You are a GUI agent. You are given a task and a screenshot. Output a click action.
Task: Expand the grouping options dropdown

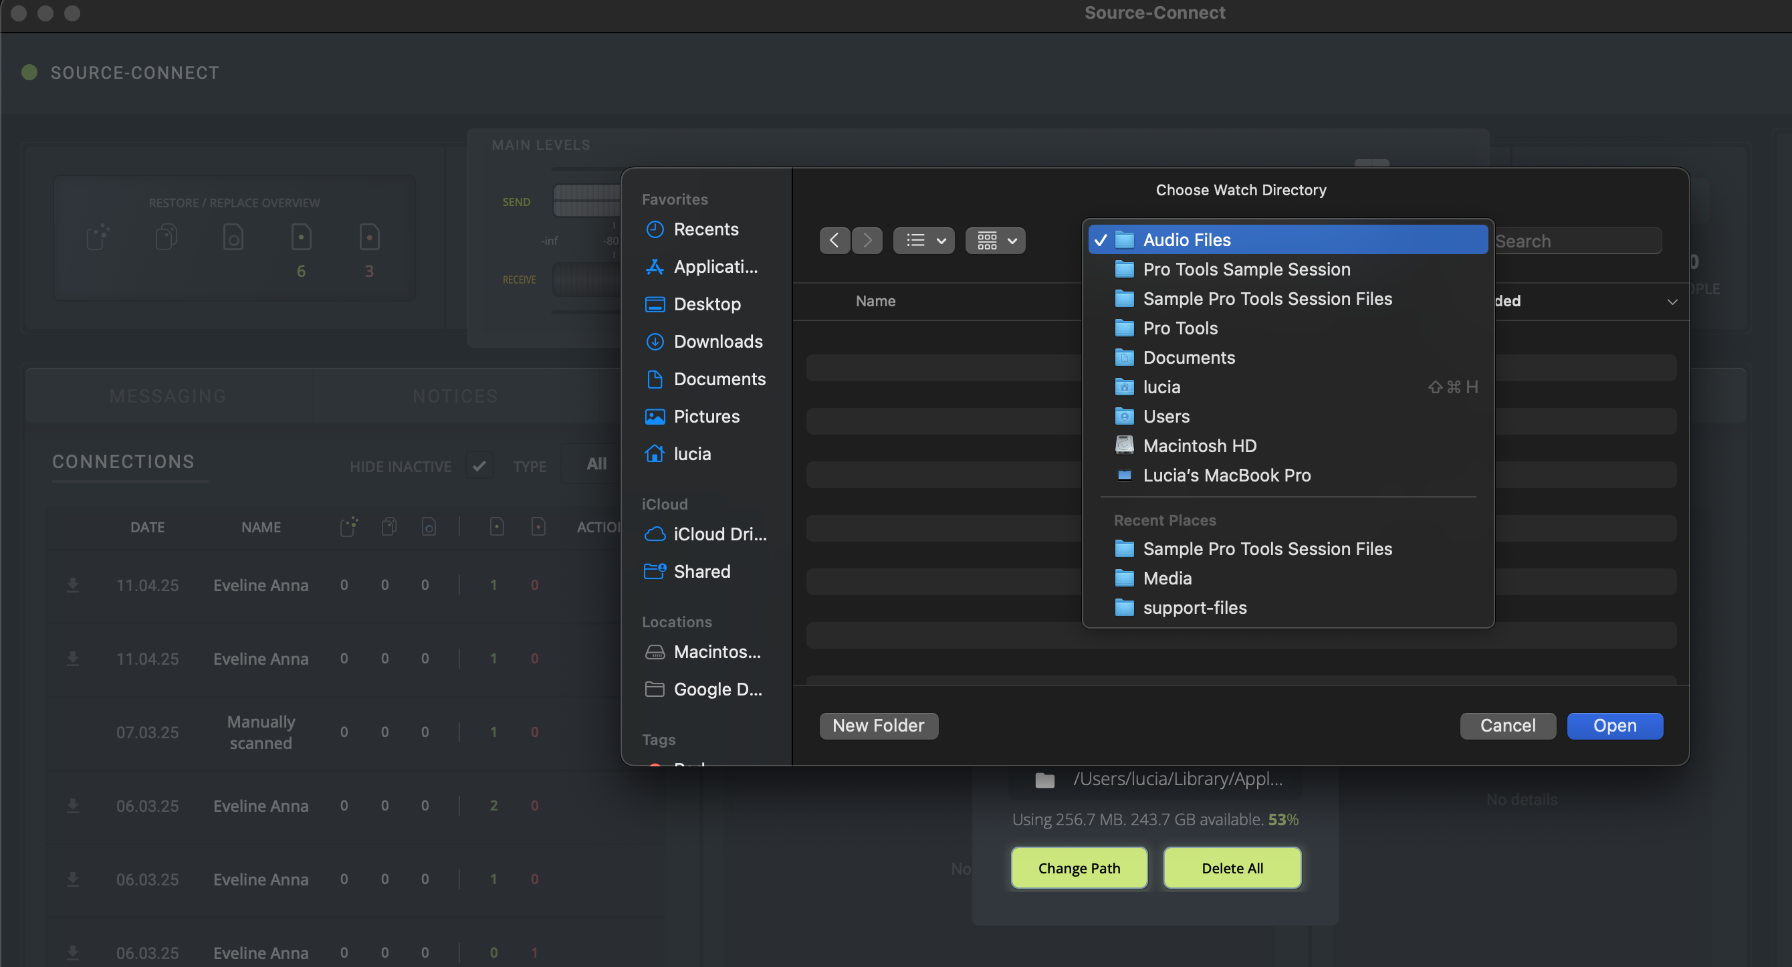[x=995, y=241]
